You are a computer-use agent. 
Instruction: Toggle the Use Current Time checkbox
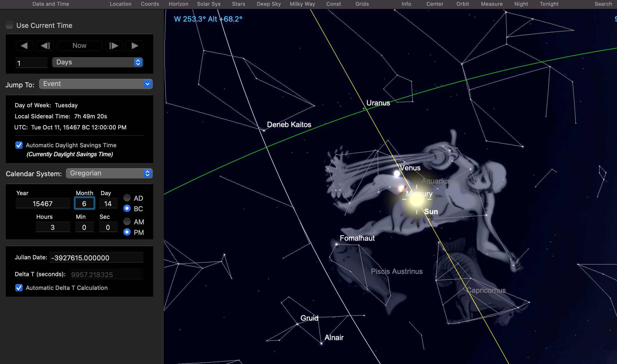click(9, 25)
